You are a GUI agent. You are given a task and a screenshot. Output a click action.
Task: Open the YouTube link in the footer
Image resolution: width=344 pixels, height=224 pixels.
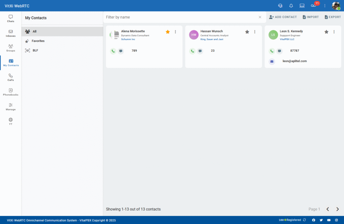tap(329, 220)
